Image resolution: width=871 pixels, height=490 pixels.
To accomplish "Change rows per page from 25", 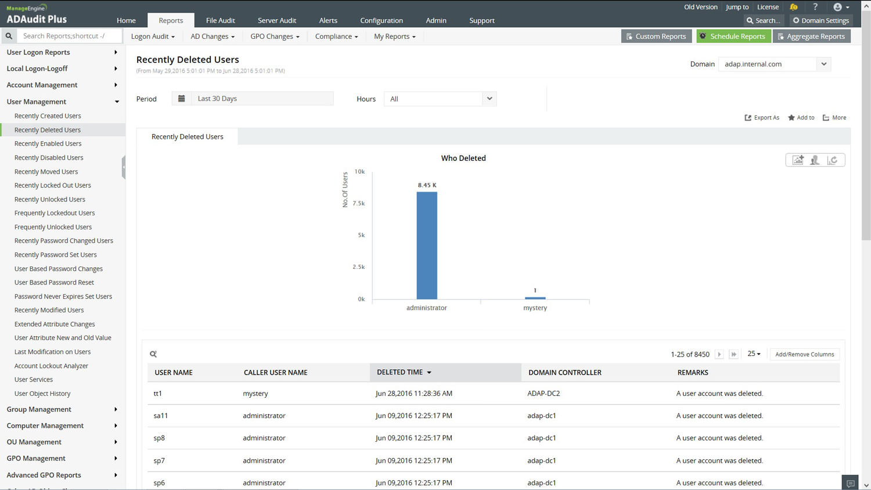I will point(754,354).
